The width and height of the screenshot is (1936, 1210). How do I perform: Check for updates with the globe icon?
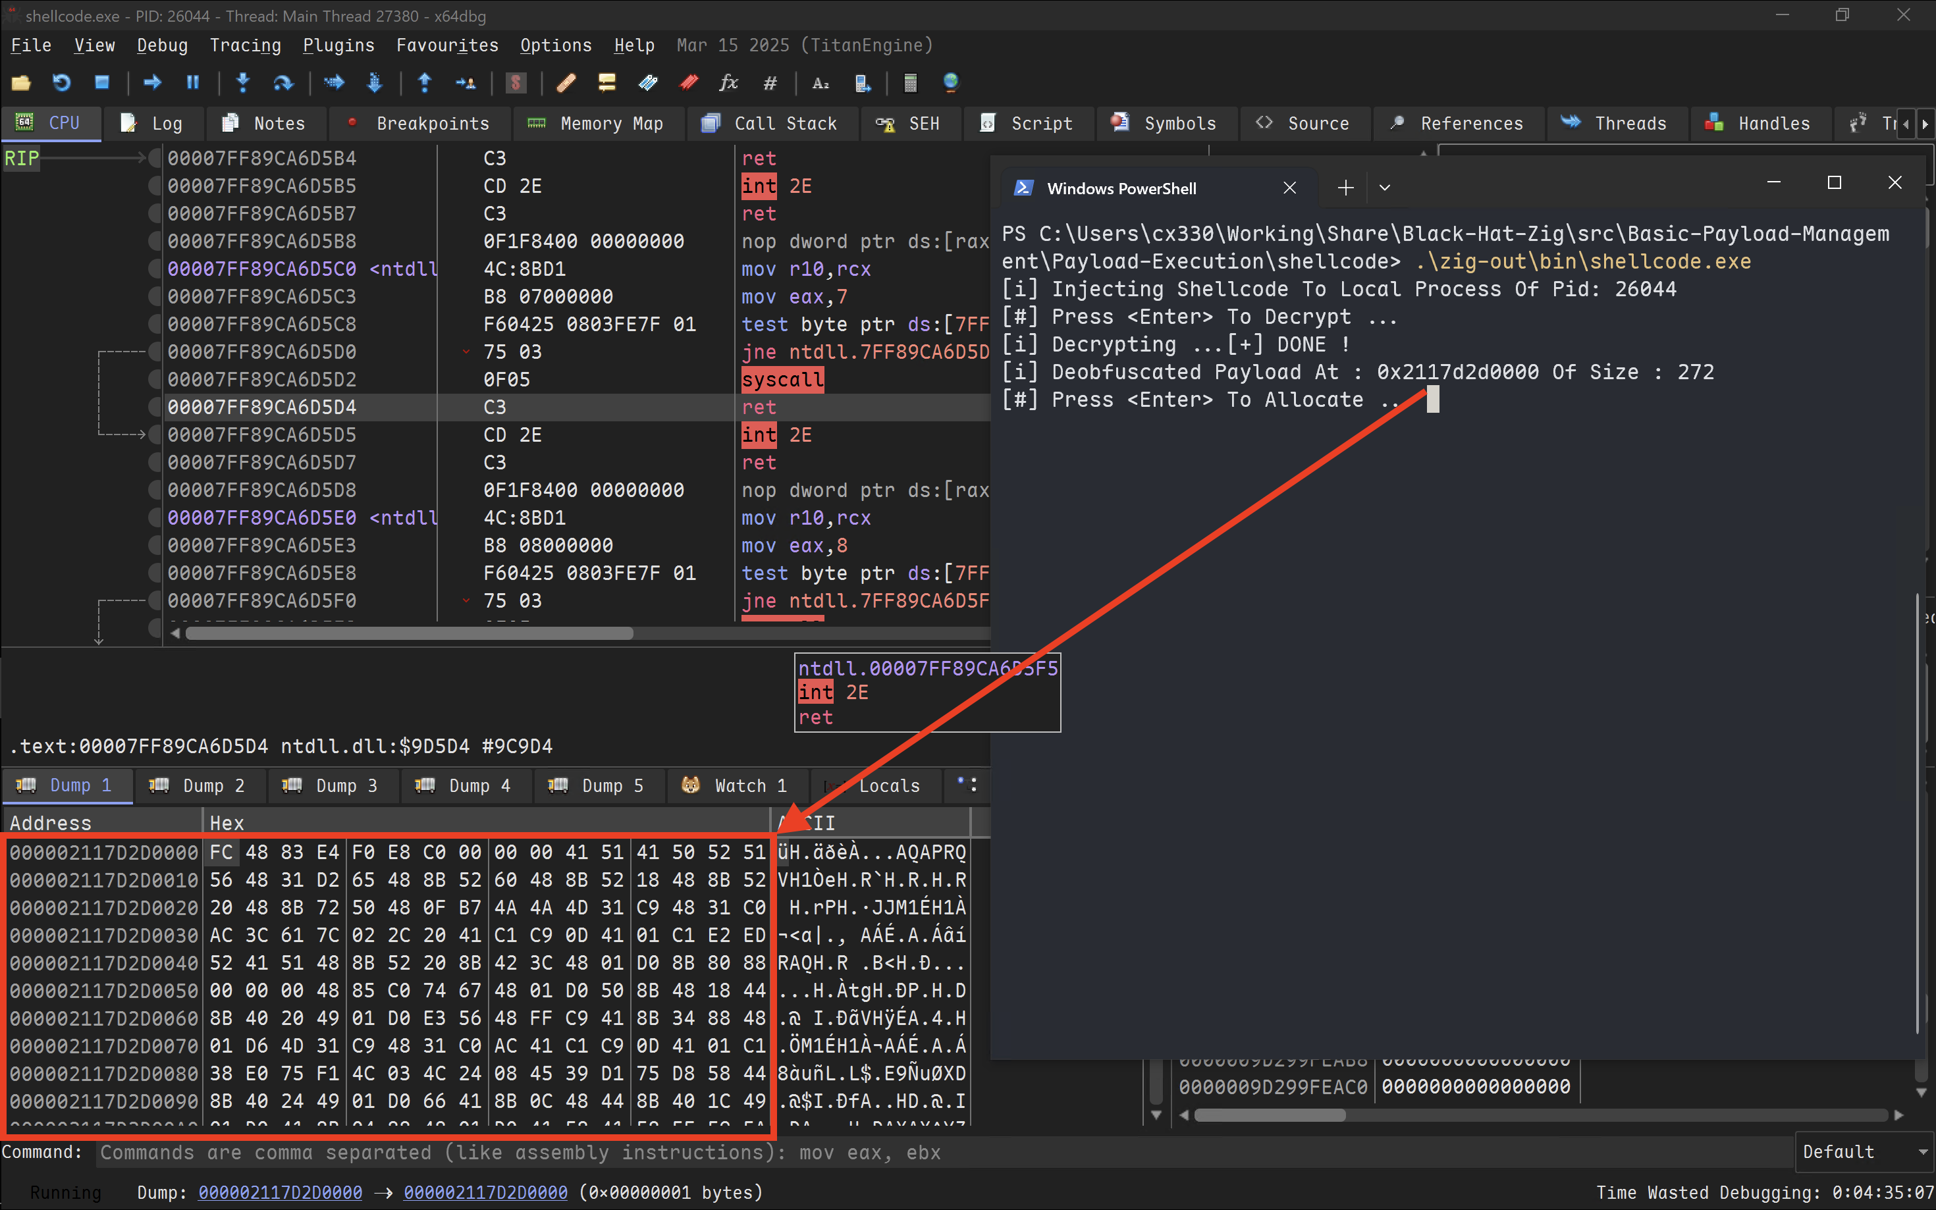[x=951, y=82]
